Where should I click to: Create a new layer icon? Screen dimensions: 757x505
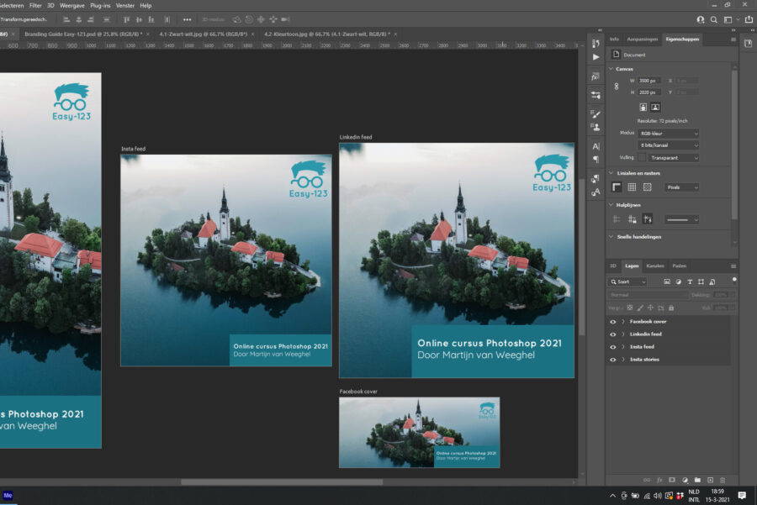(710, 480)
